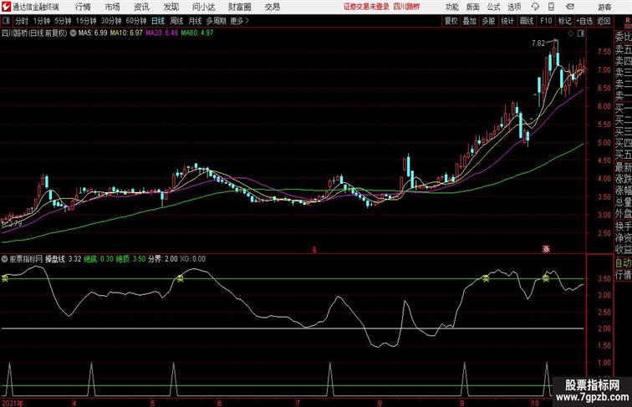632x407 pixels.
Task: Click the 分界: 2.00 indicator value
Action: tap(163, 259)
